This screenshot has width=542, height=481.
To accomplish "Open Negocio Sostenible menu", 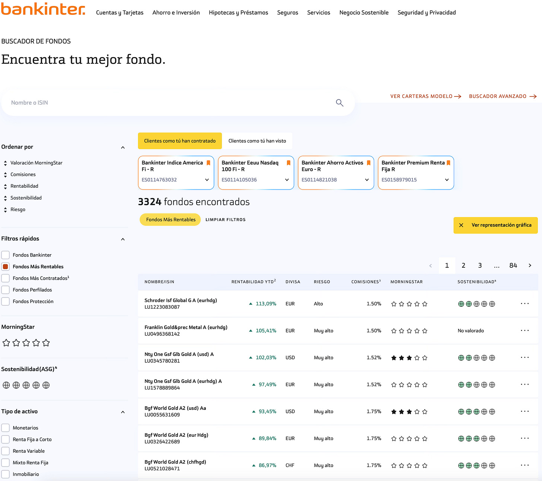I will tap(364, 13).
